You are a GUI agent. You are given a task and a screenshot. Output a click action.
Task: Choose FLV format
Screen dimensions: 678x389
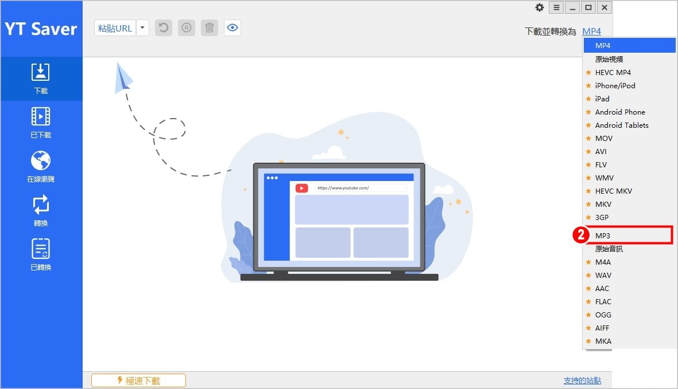[629, 165]
